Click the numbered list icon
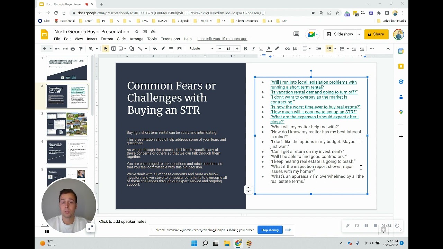 pyautogui.click(x=342, y=49)
